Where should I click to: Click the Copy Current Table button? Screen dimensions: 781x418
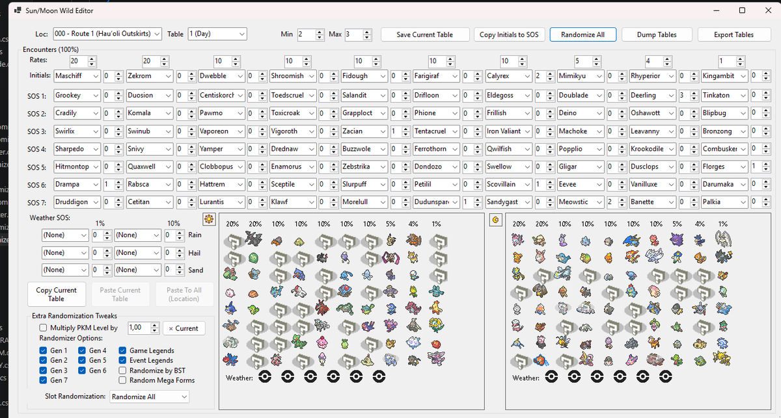[57, 294]
